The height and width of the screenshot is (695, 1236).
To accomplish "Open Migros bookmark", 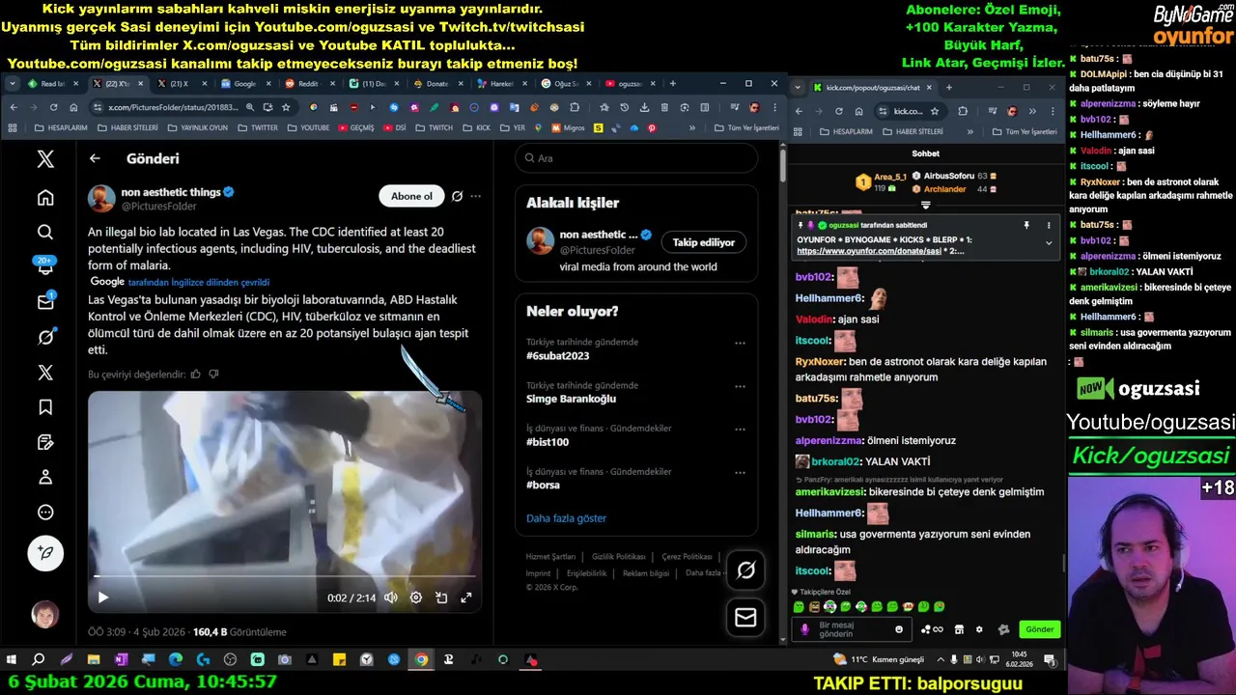I will point(569,127).
